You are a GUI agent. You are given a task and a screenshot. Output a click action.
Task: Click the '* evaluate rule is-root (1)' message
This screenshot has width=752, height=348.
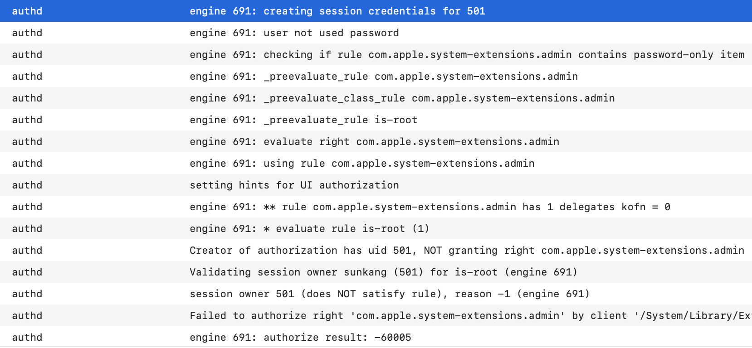click(309, 228)
